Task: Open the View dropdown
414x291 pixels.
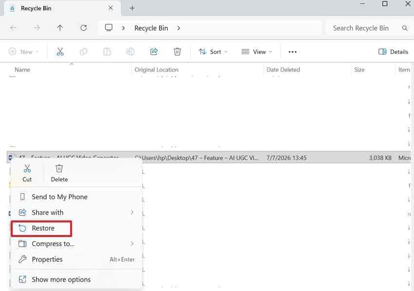Action: 257,52
